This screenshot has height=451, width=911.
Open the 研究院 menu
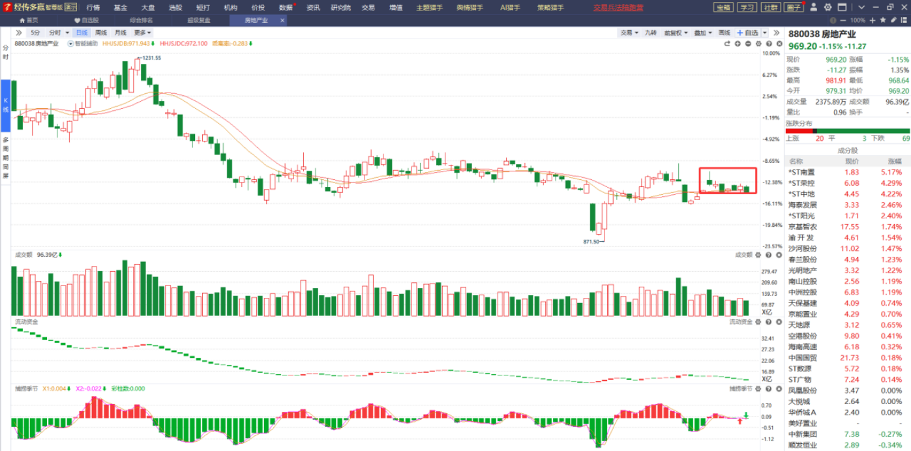(340, 8)
